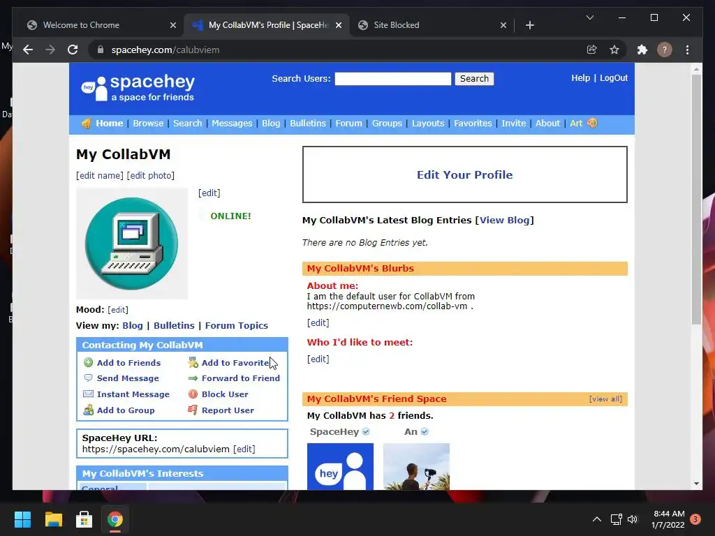Click View Blog link

click(x=504, y=220)
